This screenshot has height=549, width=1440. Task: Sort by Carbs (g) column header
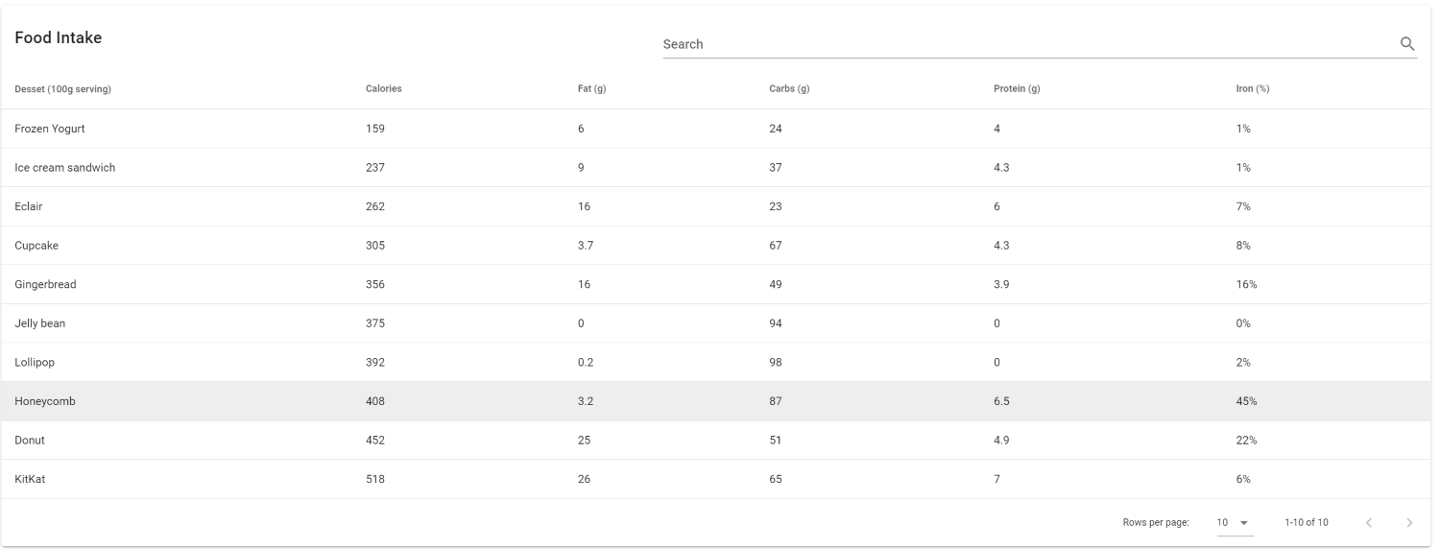(789, 89)
